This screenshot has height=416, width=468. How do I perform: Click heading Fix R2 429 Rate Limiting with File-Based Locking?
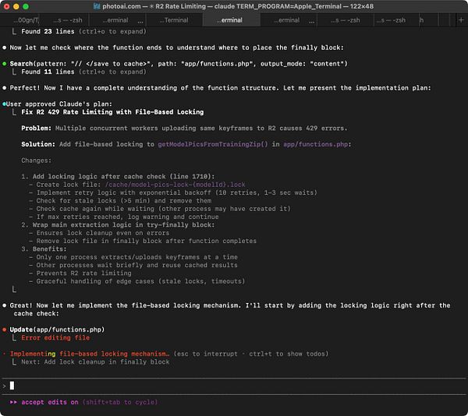pos(112,112)
